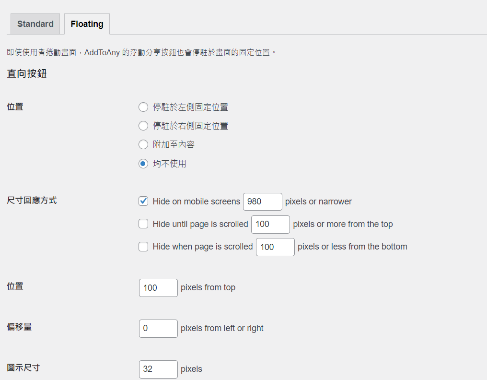
Task: Click the pixels from left or right field
Action: (158, 329)
